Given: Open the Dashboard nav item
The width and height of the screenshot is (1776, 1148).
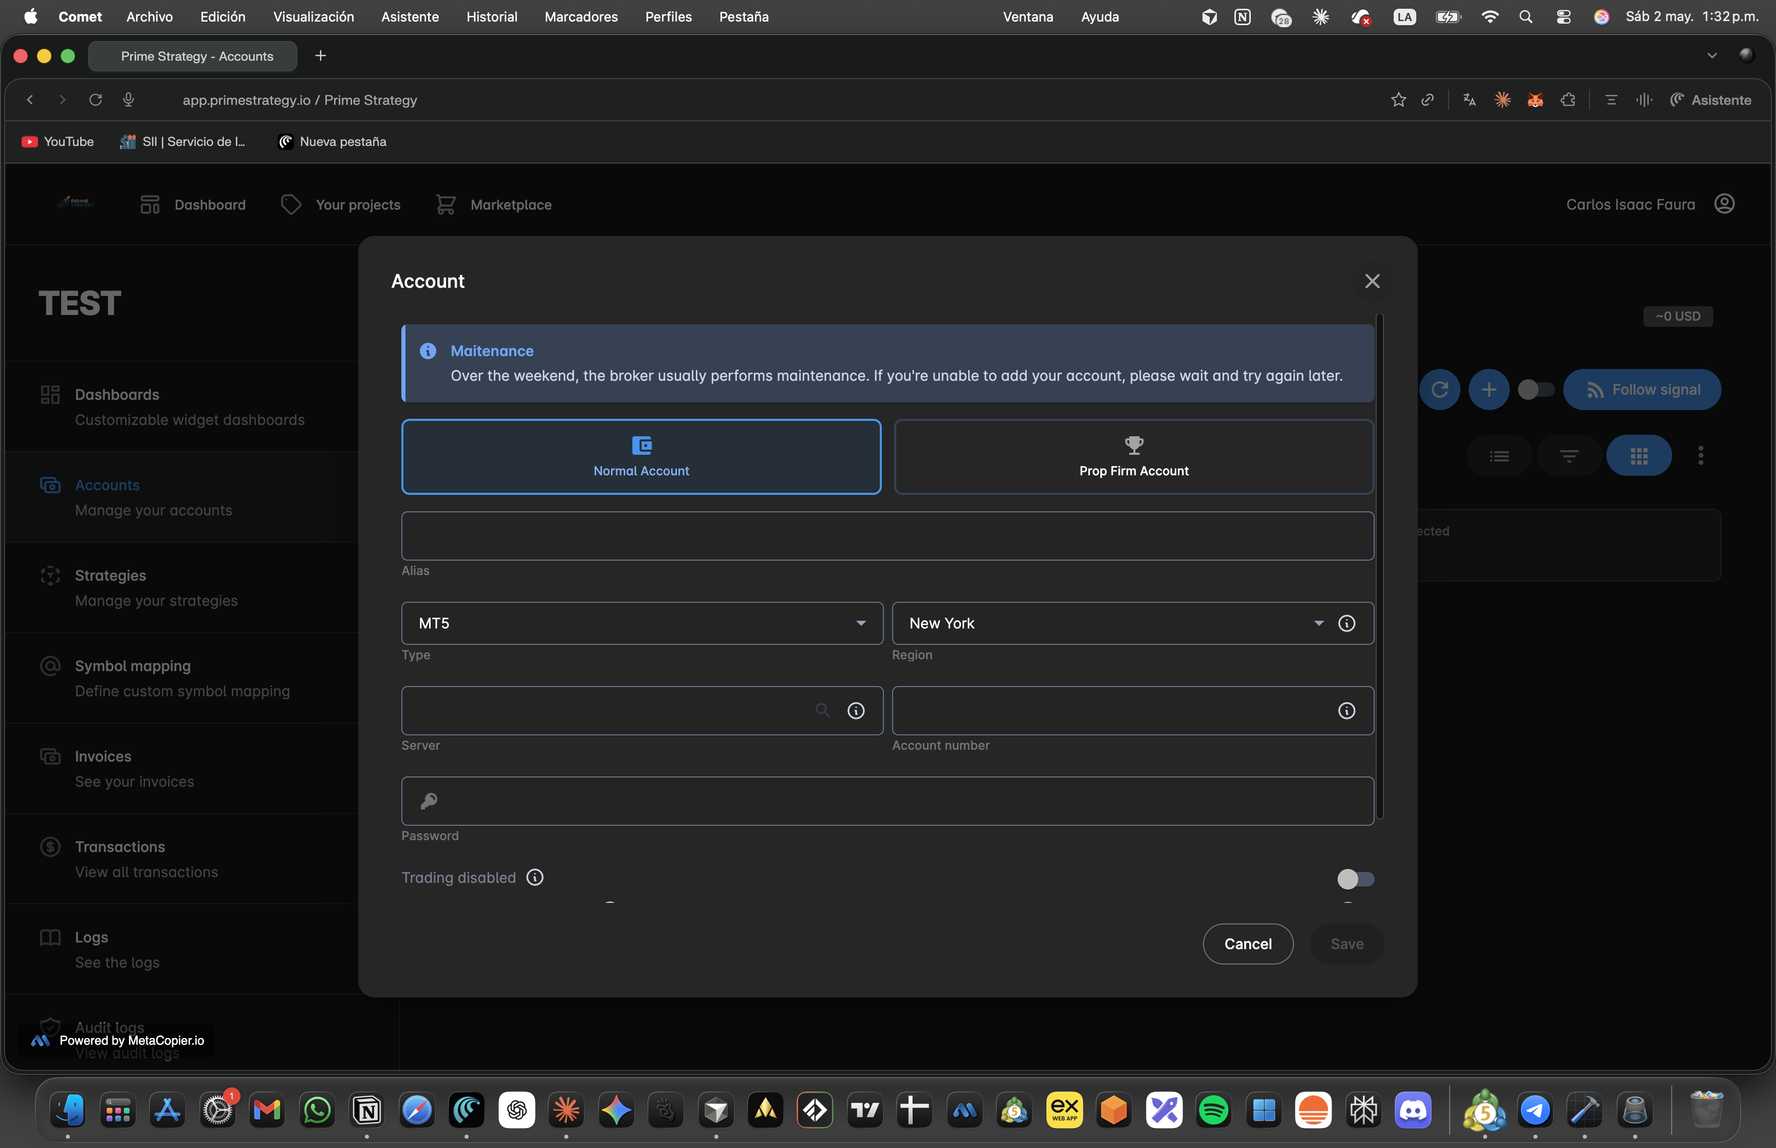Looking at the screenshot, I should (x=192, y=204).
